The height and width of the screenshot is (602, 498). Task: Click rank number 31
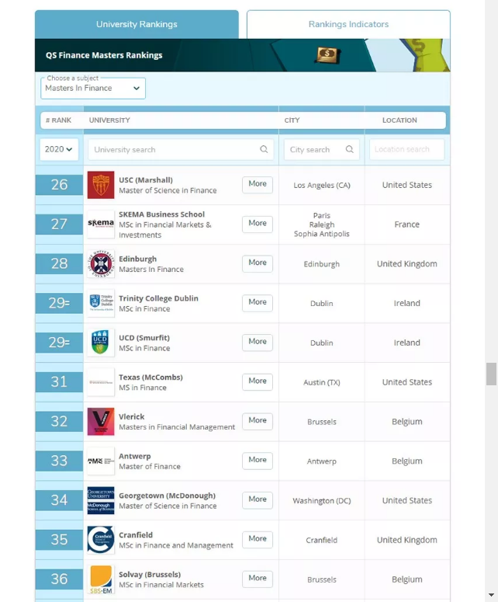(x=59, y=382)
